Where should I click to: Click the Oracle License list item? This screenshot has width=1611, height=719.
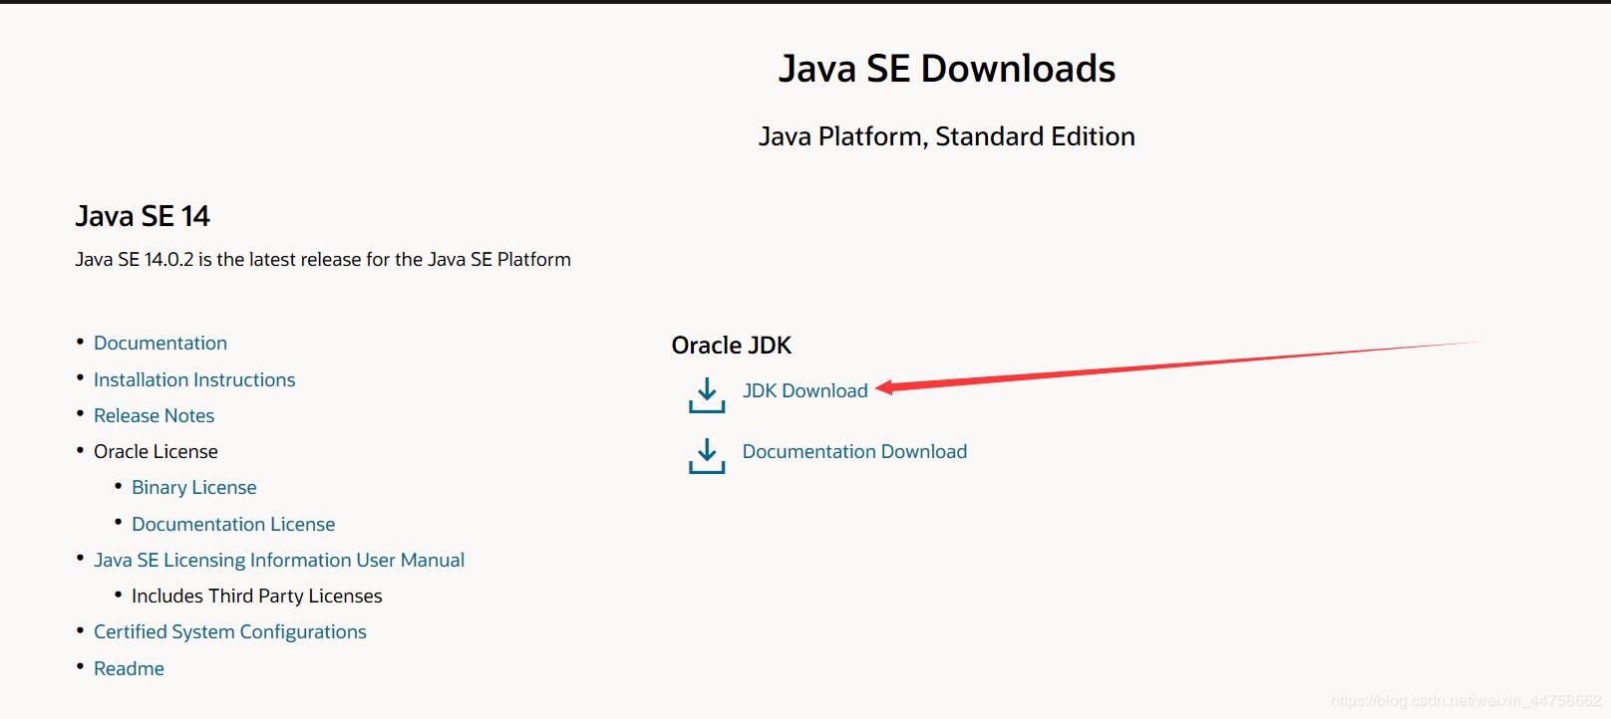(156, 451)
